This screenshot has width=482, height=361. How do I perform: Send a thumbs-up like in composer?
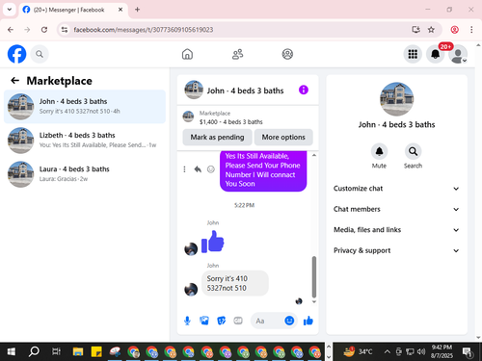tap(308, 321)
